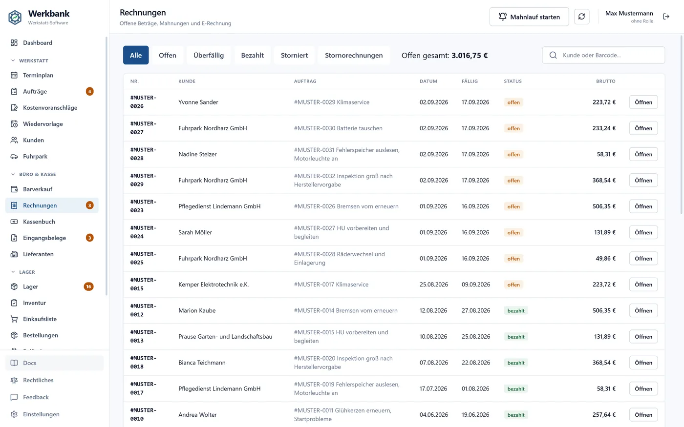The height and width of the screenshot is (427, 684).
Task: Open the Docs sidebar entry
Action: [54, 363]
